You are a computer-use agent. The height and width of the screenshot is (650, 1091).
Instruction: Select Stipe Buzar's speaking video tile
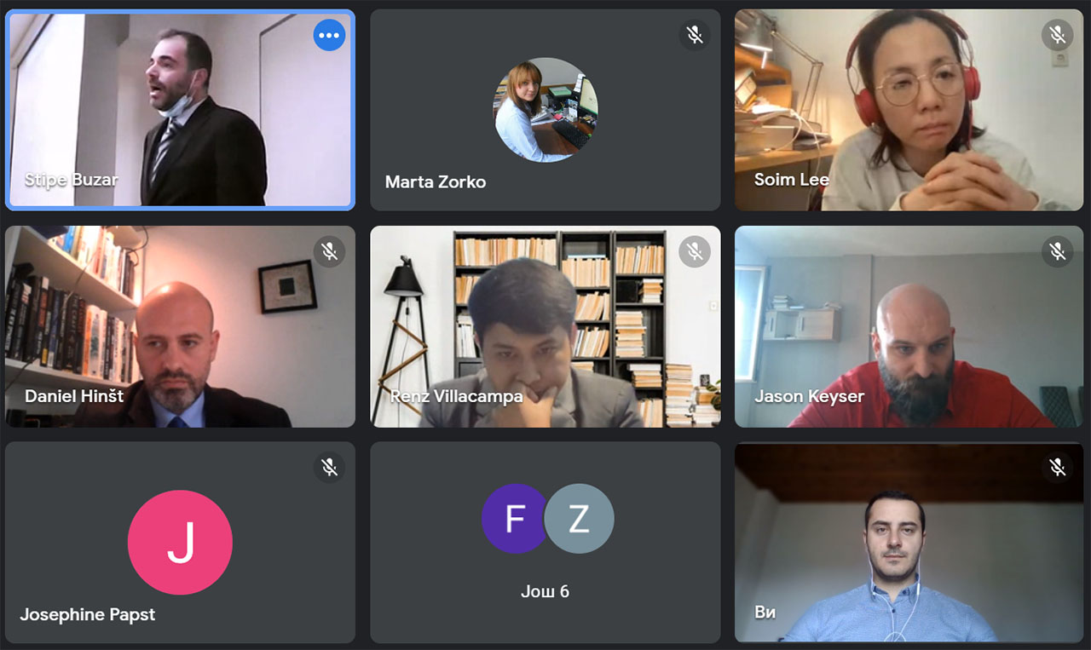[x=180, y=110]
